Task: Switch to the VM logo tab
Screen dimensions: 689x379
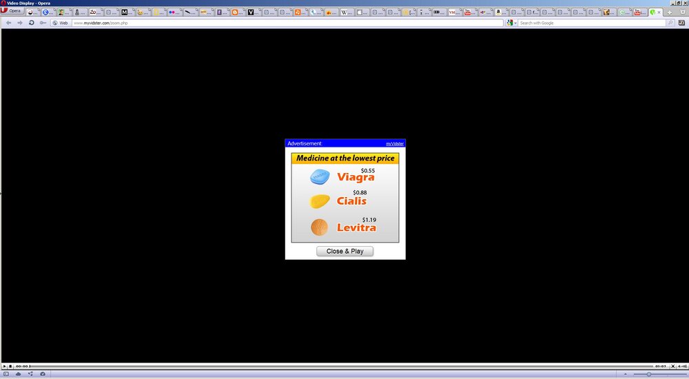Action: tap(453, 12)
